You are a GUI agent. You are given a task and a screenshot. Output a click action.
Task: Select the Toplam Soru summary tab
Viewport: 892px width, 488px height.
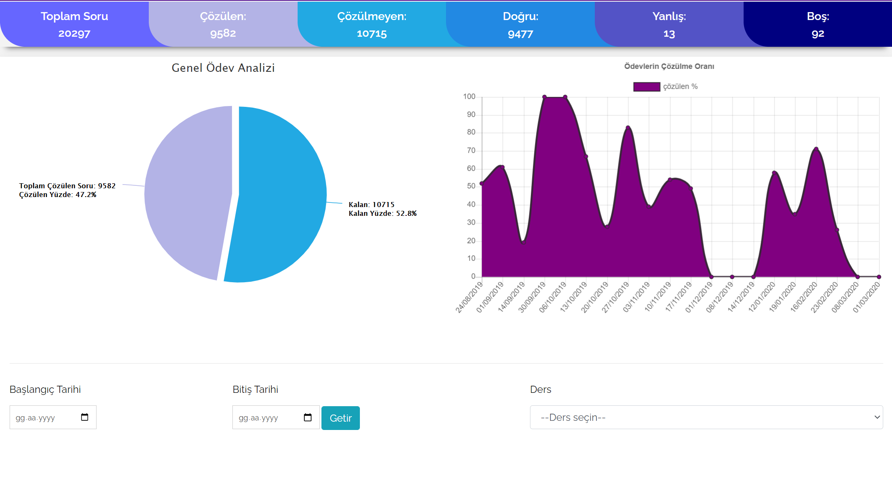(x=74, y=24)
